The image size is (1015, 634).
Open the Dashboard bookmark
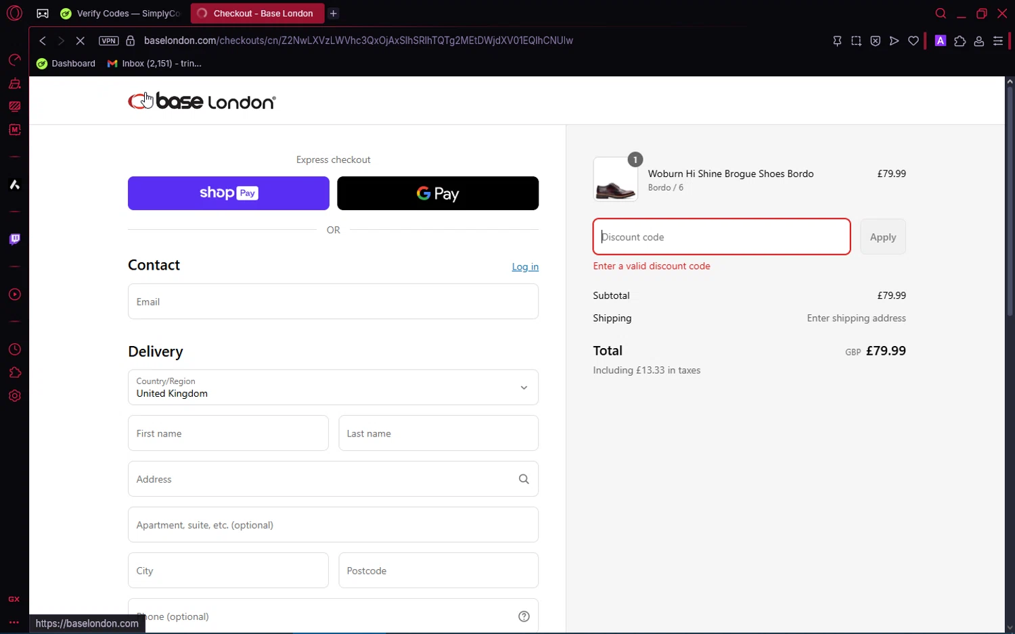66,64
